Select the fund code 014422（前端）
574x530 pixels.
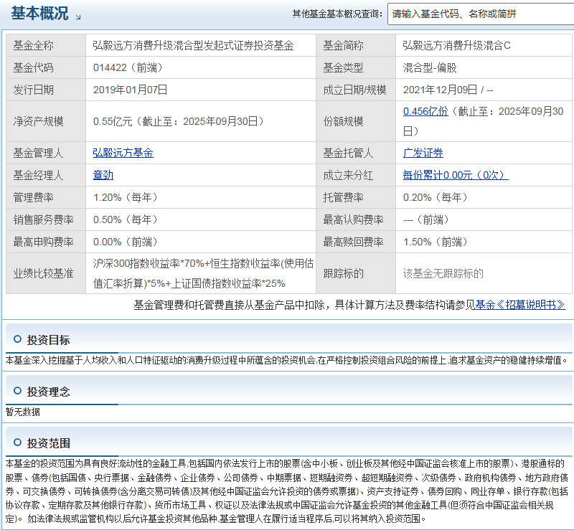(128, 67)
